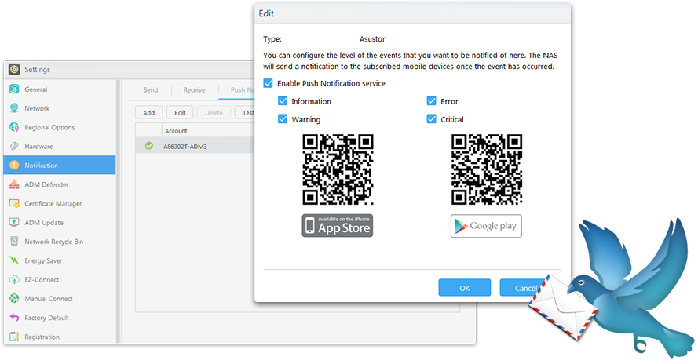698x364 pixels.
Task: Click the App Store QR code
Action: [x=338, y=169]
